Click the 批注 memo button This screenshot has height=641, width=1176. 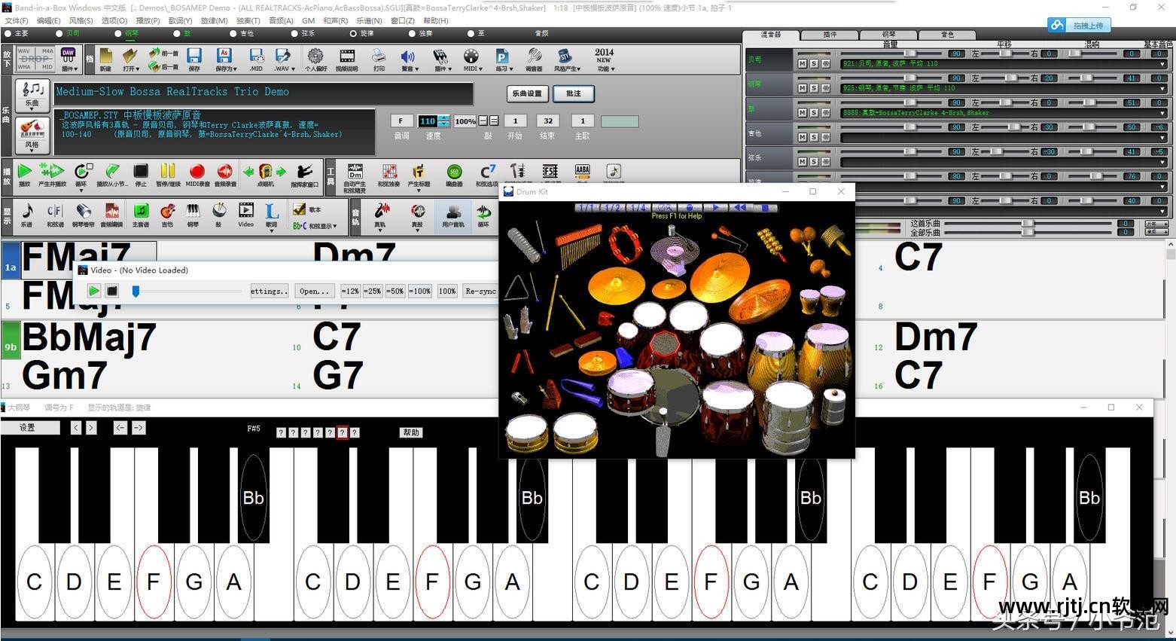pyautogui.click(x=574, y=93)
